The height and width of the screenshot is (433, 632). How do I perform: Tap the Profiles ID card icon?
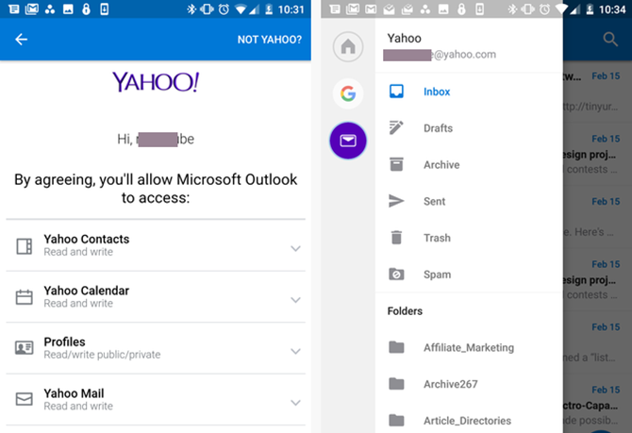(x=25, y=347)
